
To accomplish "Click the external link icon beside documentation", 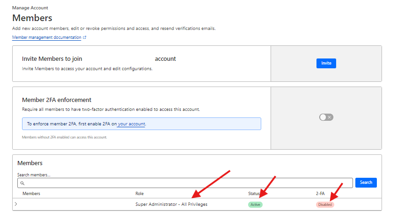I will tap(85, 37).
